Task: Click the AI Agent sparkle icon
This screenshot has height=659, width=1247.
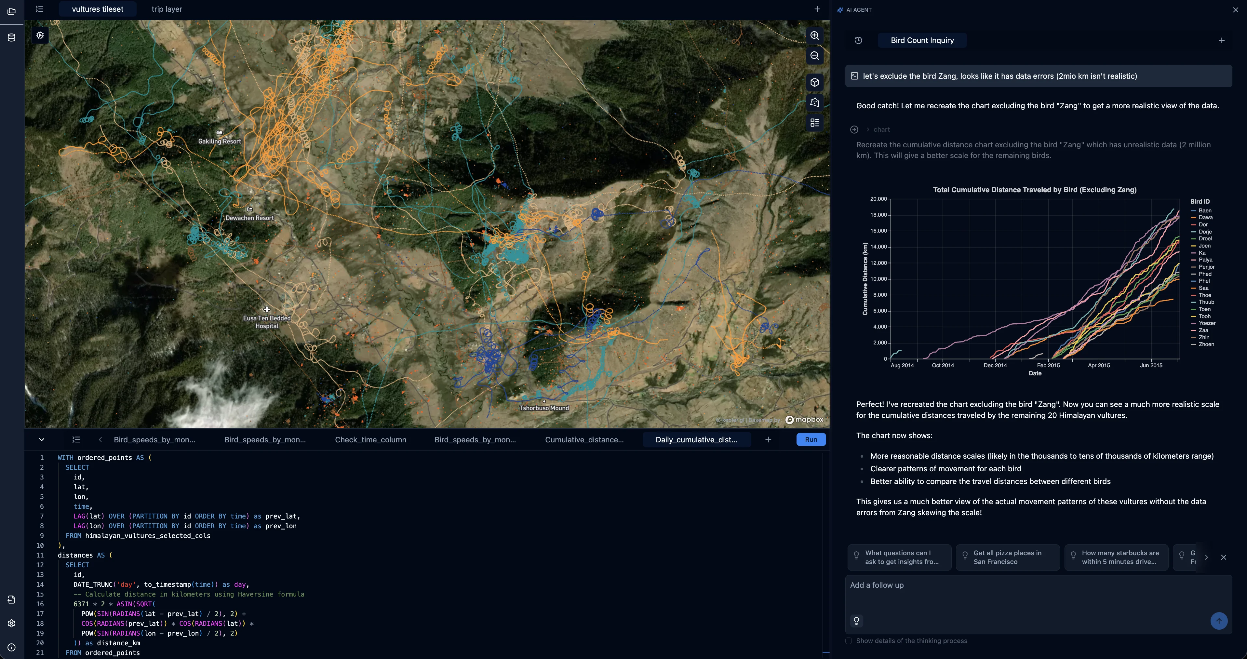Action: 840,10
